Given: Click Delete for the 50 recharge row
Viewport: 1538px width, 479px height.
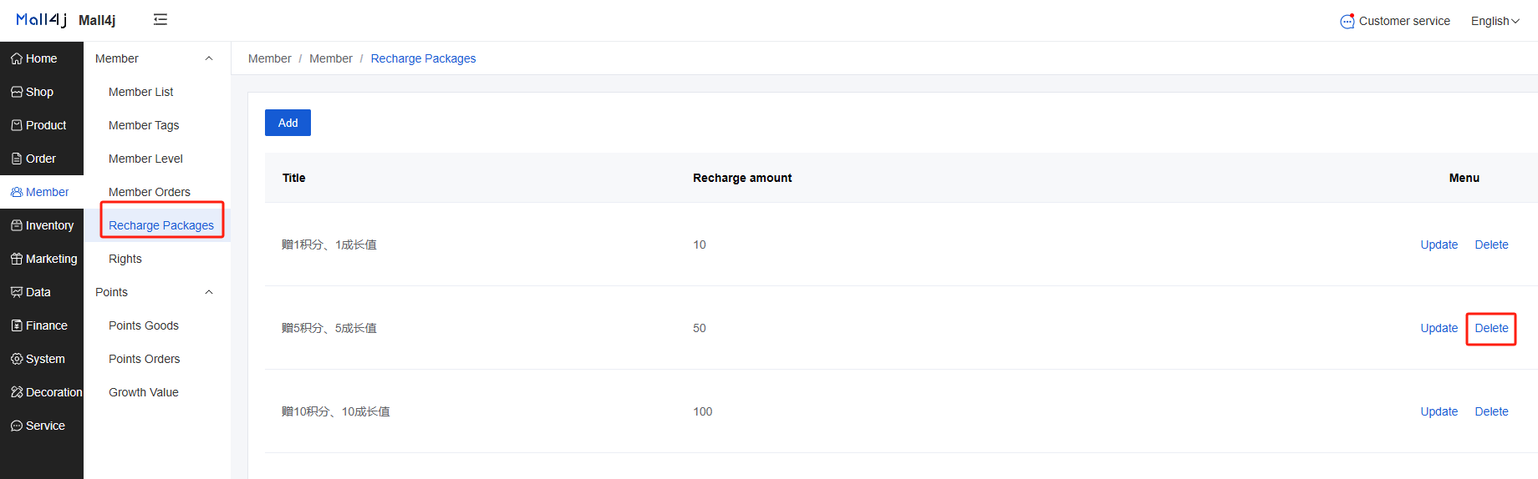Looking at the screenshot, I should pos(1491,328).
